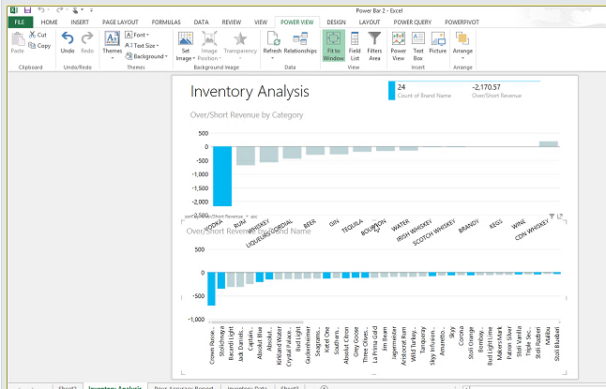This screenshot has width=606, height=389.
Task: Select the Crown Russe bar in brand chart
Action: coord(211,289)
